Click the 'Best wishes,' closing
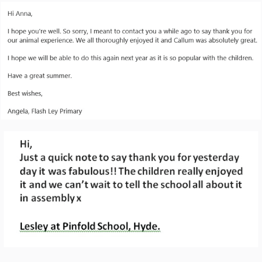The height and width of the screenshot is (262, 262). (25, 93)
